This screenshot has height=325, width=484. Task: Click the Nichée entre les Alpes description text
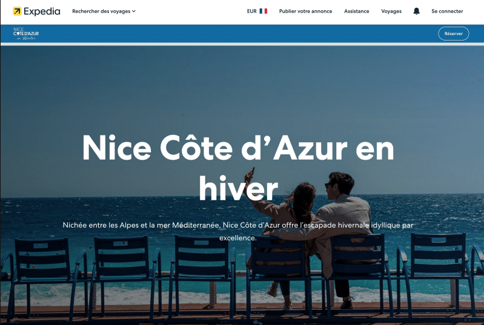pyautogui.click(x=238, y=231)
